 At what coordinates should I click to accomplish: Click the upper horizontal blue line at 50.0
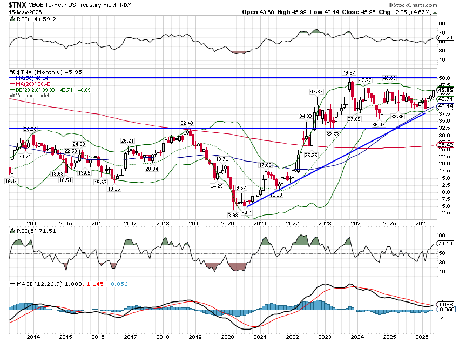click(222, 78)
